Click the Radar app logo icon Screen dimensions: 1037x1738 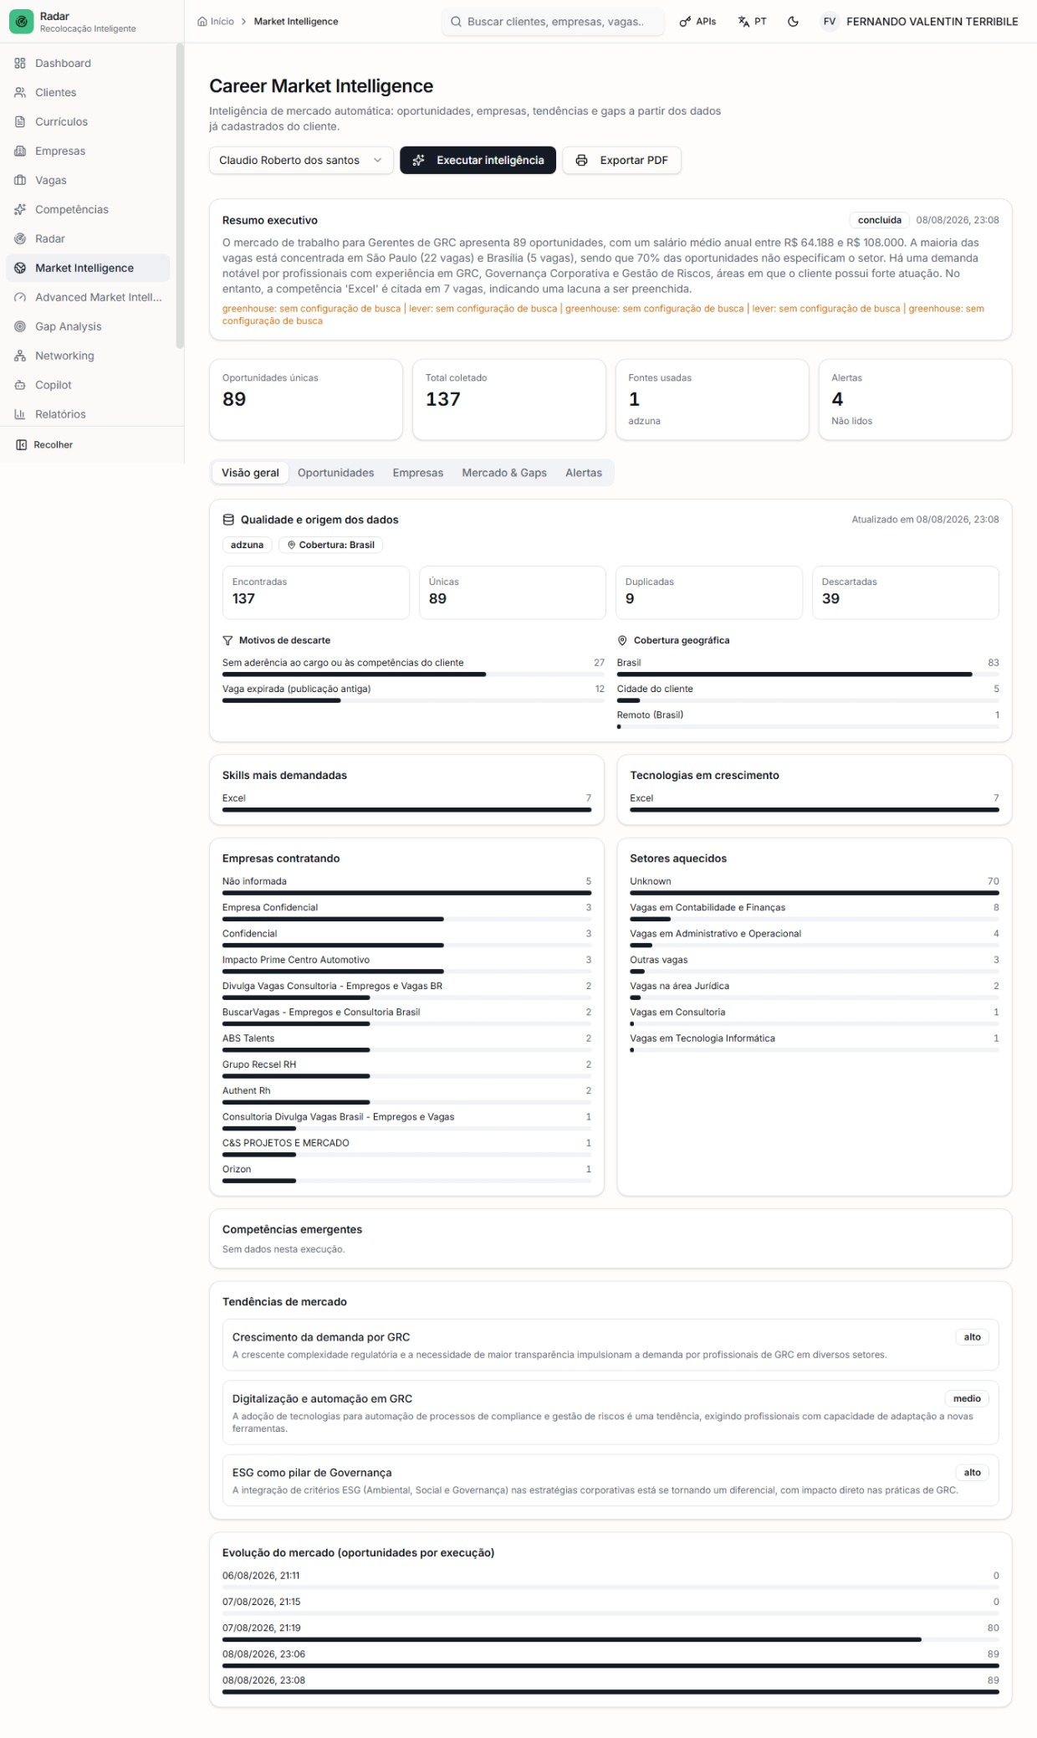click(22, 22)
